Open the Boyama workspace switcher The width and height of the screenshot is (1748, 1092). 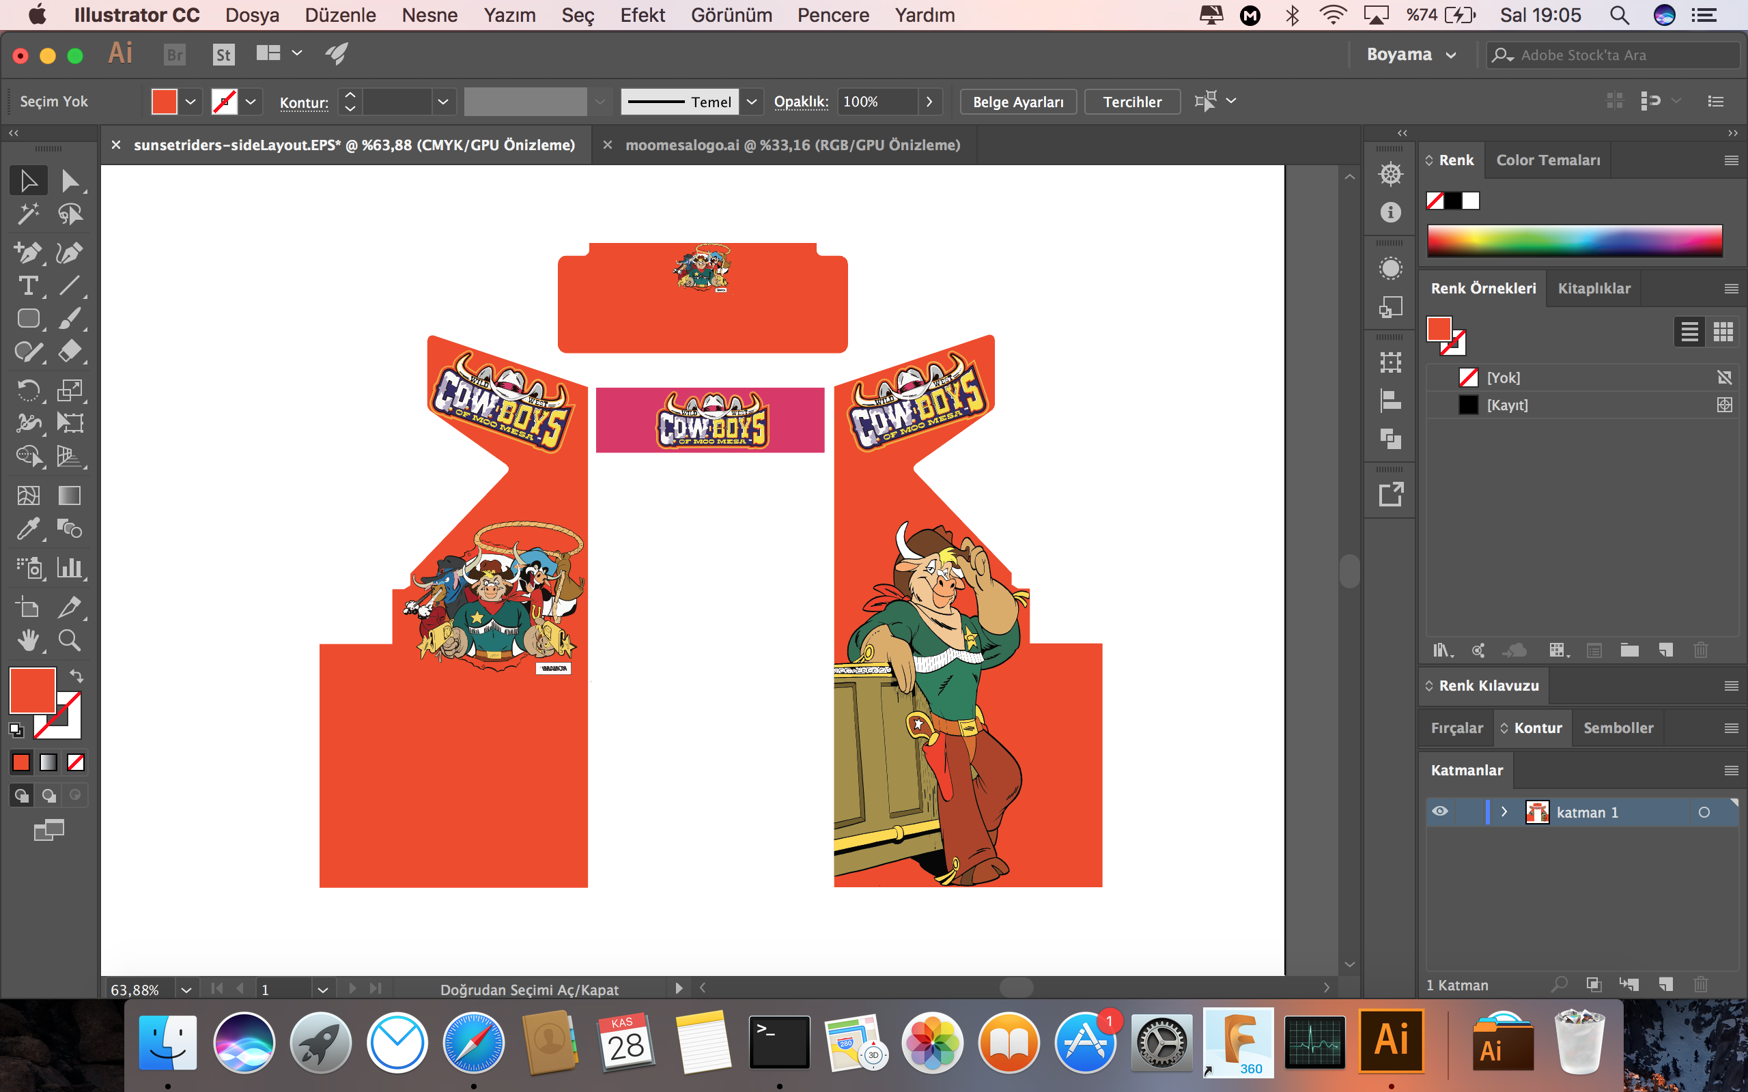pyautogui.click(x=1411, y=55)
